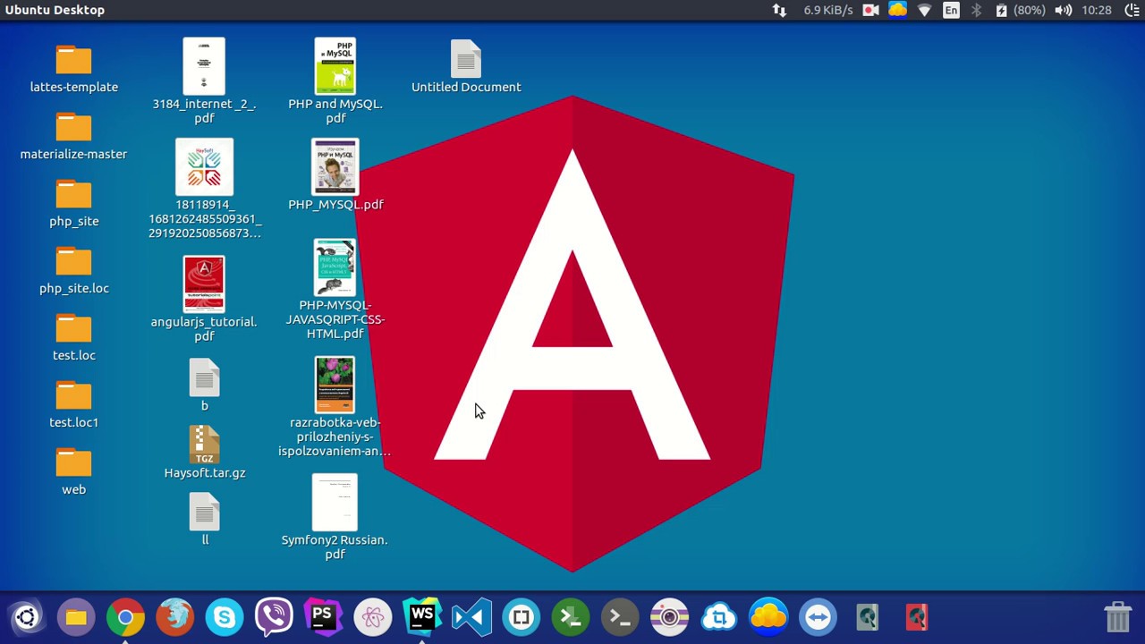
Task: Click the network transfer arrows indicator
Action: click(779, 10)
